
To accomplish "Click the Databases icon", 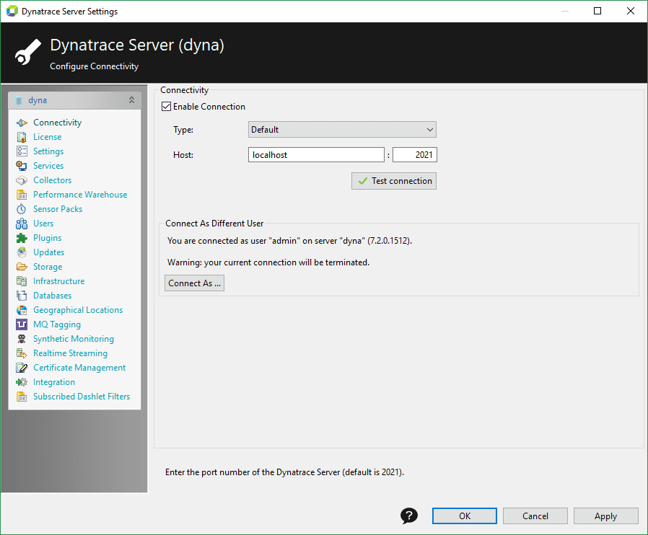I will point(22,296).
